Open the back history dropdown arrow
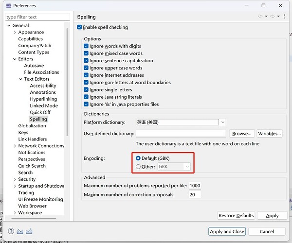 [266, 17]
